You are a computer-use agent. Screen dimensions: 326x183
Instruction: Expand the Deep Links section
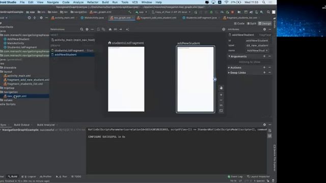(229, 73)
